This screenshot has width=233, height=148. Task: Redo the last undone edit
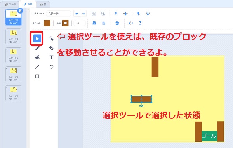[x=83, y=14]
